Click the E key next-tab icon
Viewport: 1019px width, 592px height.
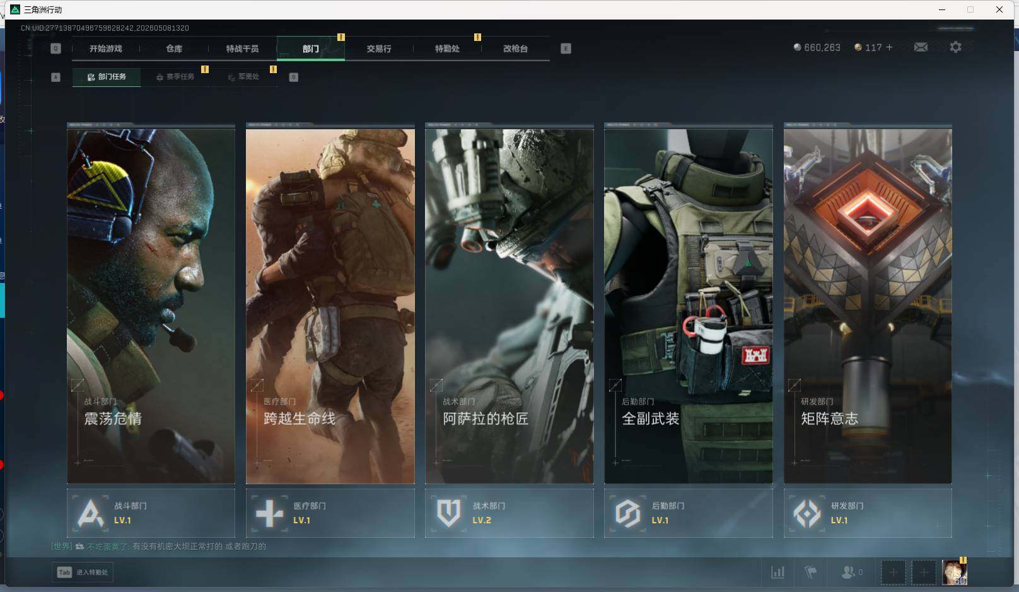pos(566,49)
